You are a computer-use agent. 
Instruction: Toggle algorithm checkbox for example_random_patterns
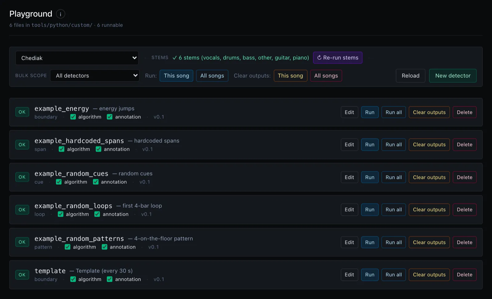(68, 247)
